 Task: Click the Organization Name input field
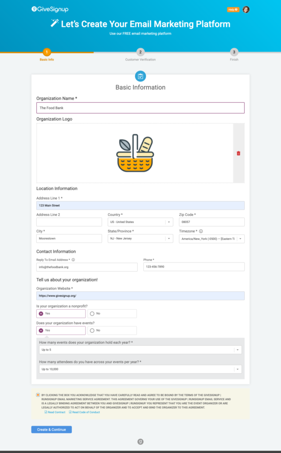140,108
